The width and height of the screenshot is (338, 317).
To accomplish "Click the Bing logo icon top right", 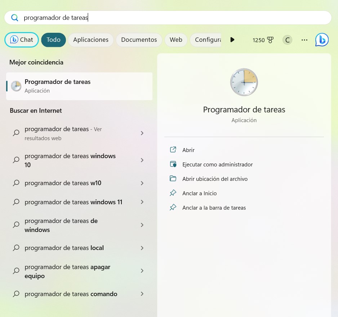I will click(322, 40).
